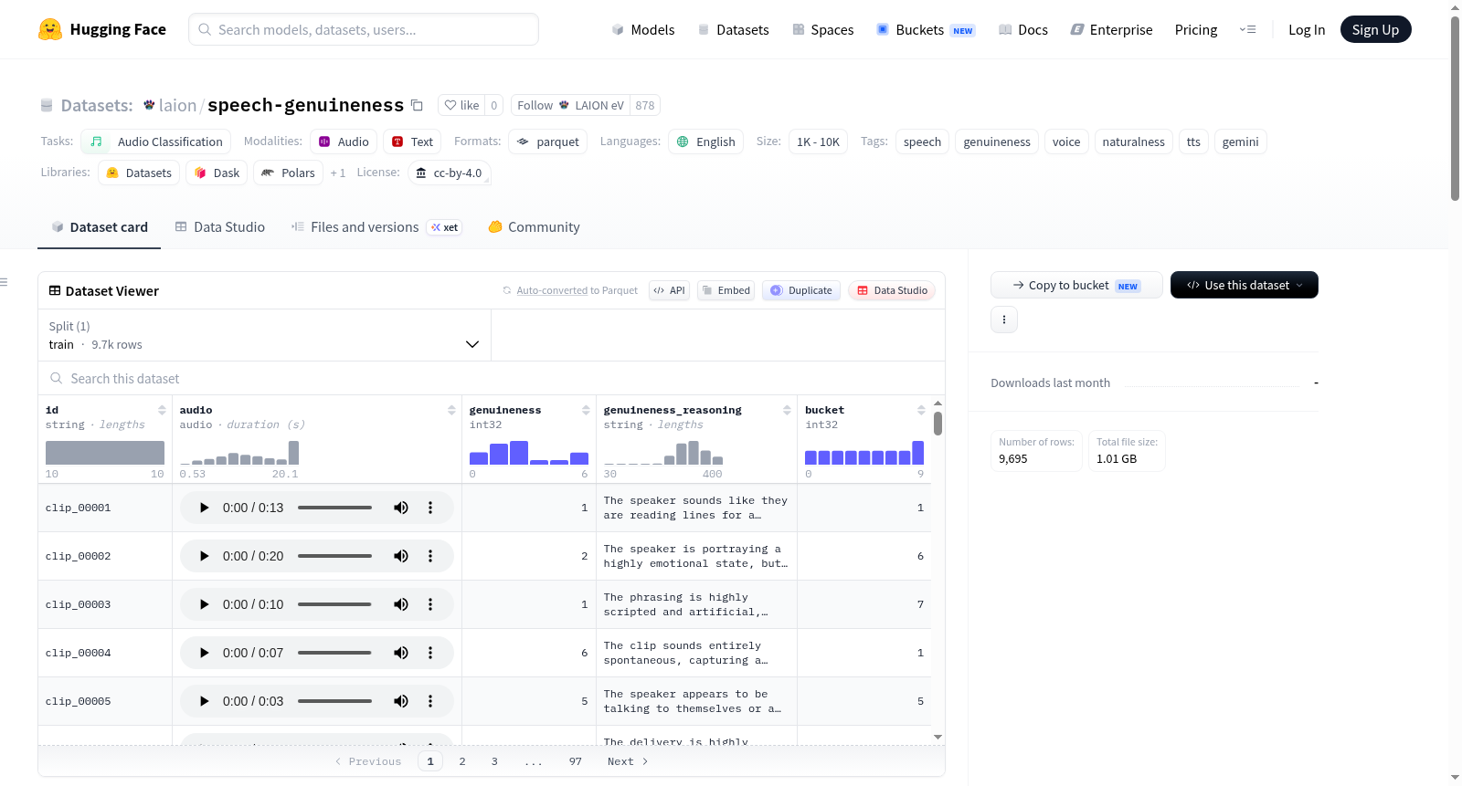
Task: Open Data Studio from the viewer header
Action: pyautogui.click(x=892, y=290)
